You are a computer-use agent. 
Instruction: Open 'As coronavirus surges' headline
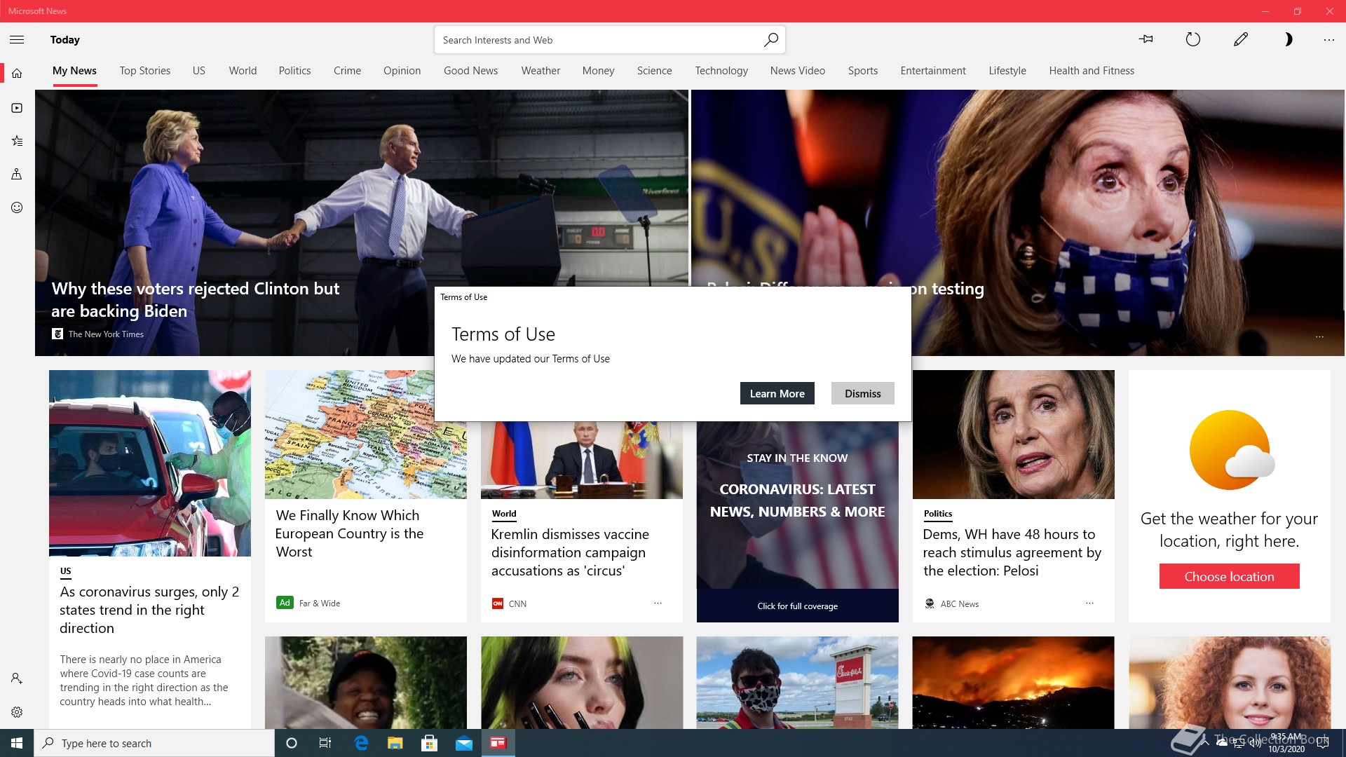[x=149, y=610]
